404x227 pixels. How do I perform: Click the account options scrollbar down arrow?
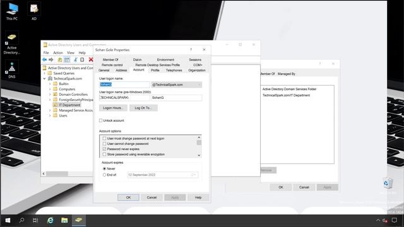pyautogui.click(x=199, y=155)
